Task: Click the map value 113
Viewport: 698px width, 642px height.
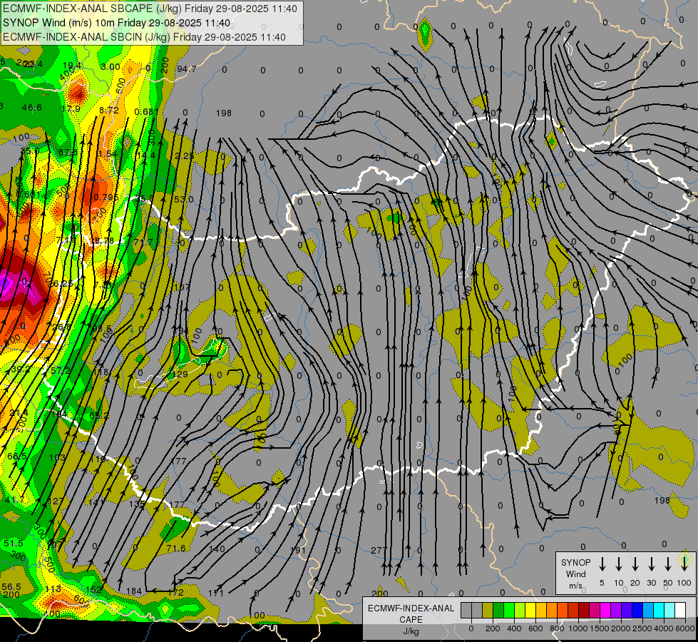Action: point(53,589)
